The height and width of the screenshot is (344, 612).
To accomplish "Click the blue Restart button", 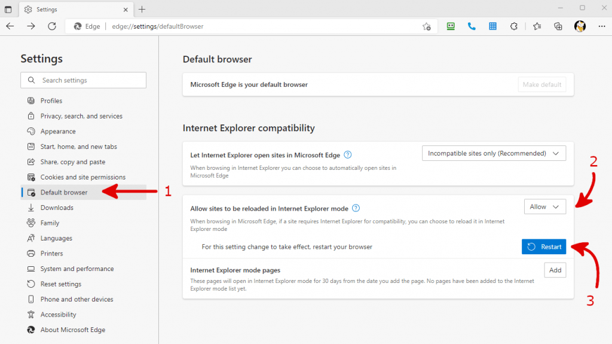I will tap(544, 246).
